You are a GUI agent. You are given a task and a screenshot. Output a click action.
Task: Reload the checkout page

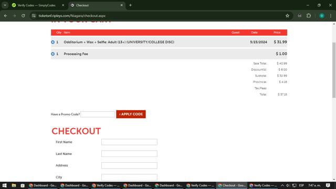coord(23,16)
